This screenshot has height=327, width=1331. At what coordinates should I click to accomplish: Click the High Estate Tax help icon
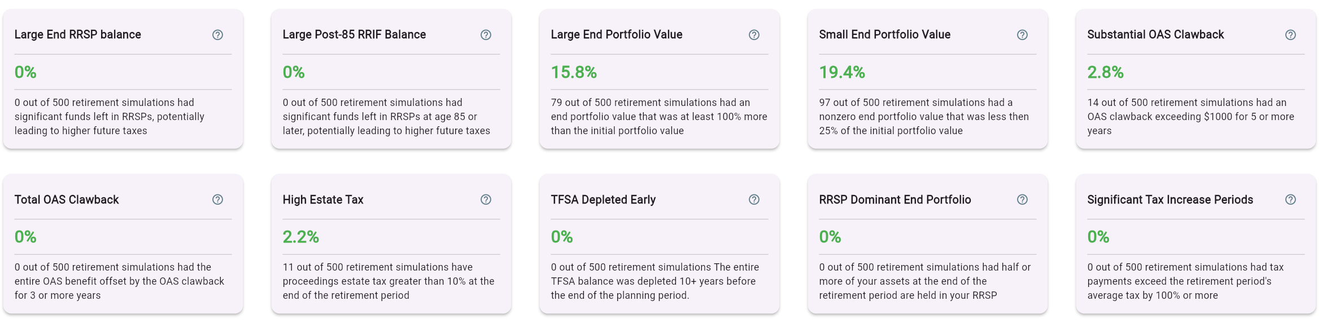pyautogui.click(x=486, y=200)
